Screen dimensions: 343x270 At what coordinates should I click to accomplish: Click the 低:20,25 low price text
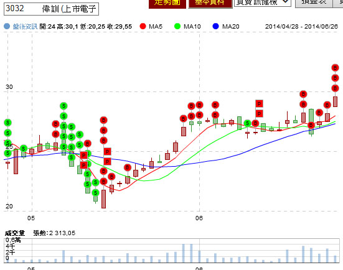(93, 27)
